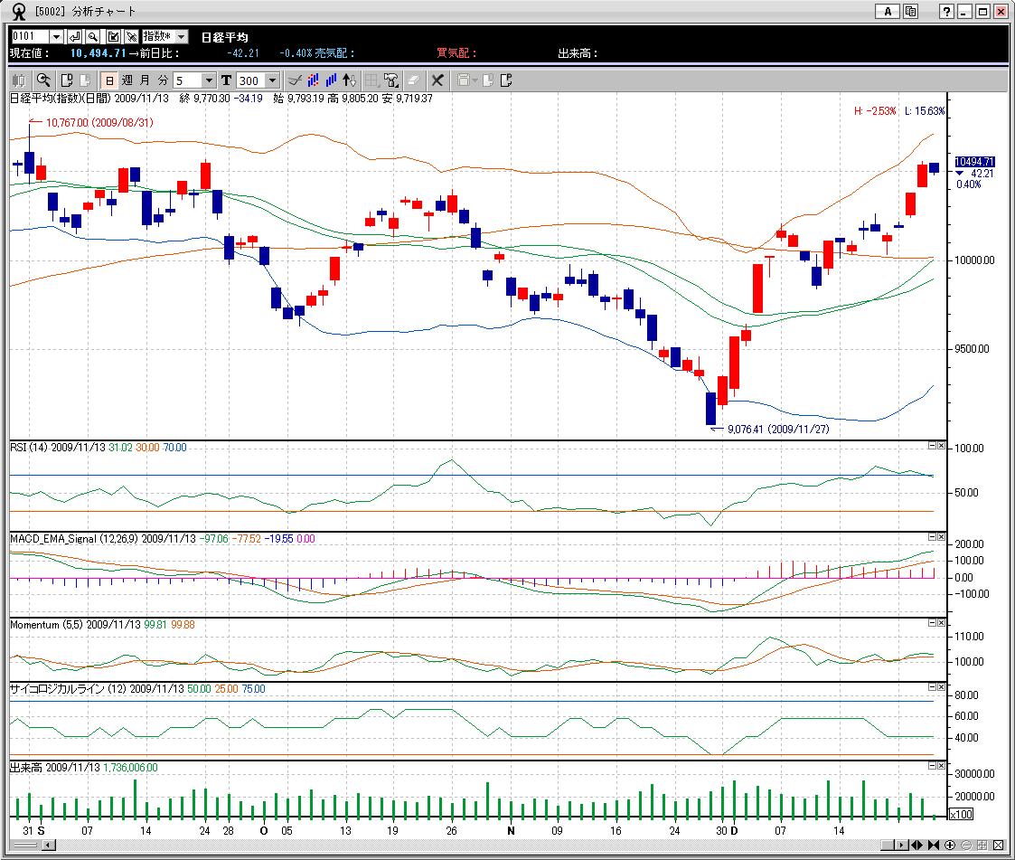This screenshot has height=860, width=1015.
Task: Click the stock search icon beside code field
Action: (x=93, y=36)
